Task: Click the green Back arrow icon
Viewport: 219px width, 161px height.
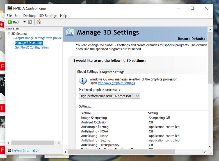Action: click(x=10, y=22)
